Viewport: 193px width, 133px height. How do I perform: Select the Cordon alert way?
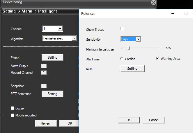pyautogui.click(x=122, y=59)
